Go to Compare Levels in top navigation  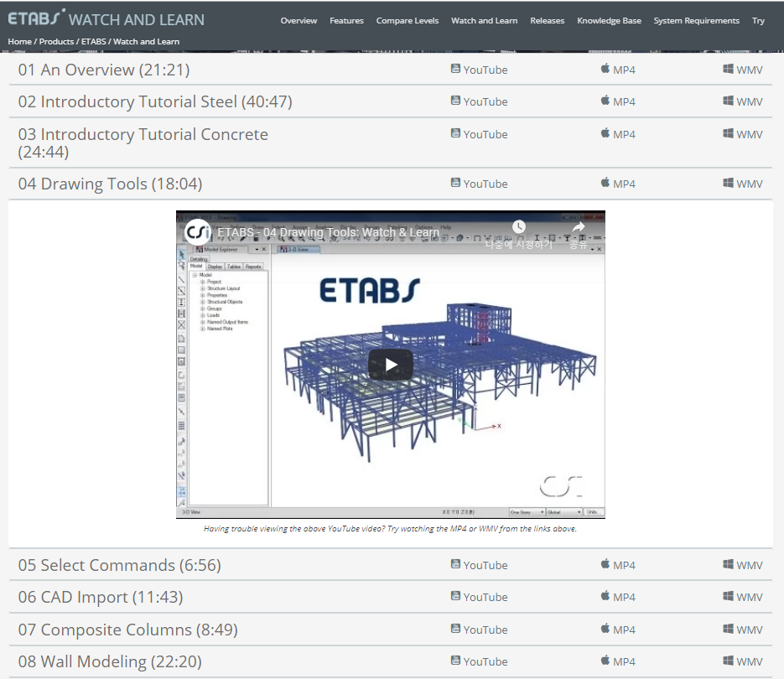coord(408,20)
